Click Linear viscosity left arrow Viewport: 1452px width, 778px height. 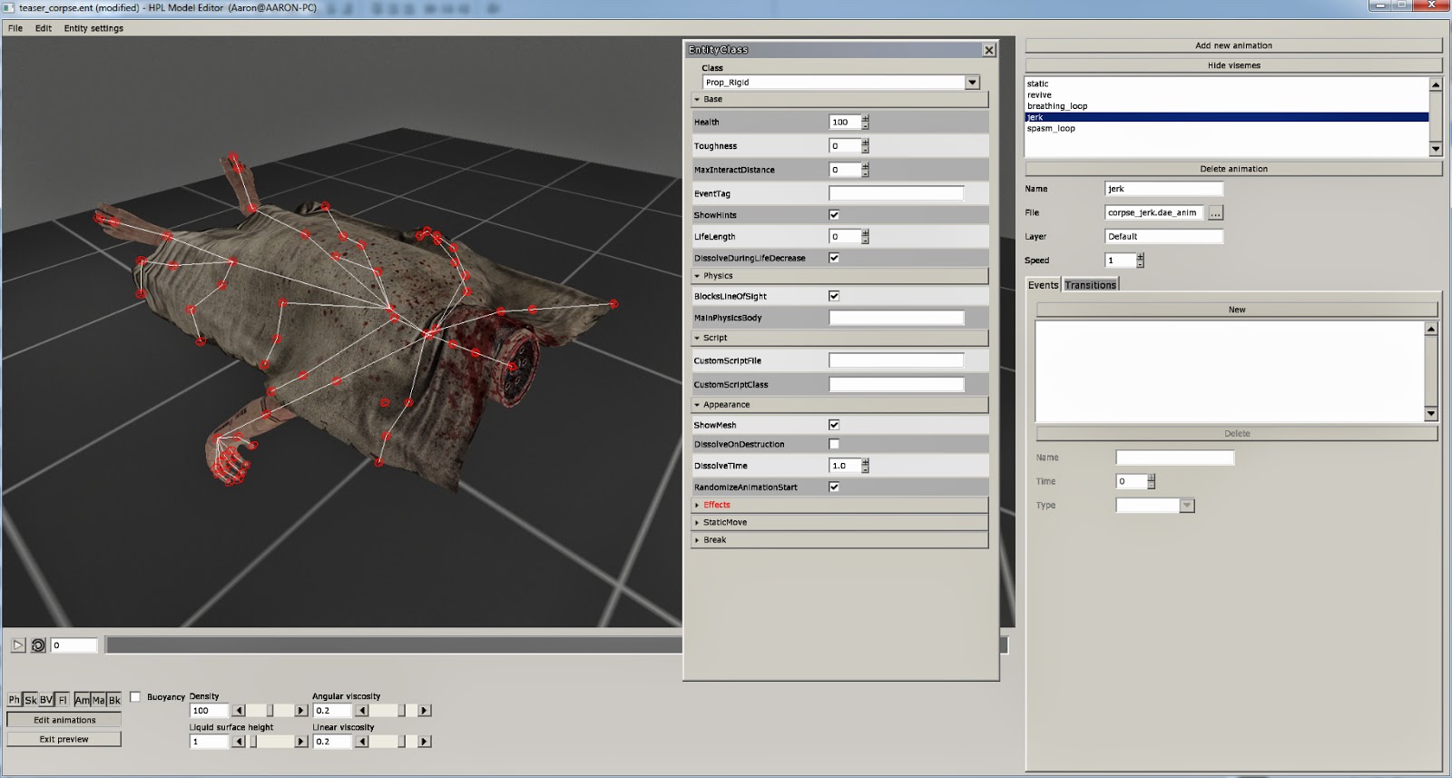[362, 742]
